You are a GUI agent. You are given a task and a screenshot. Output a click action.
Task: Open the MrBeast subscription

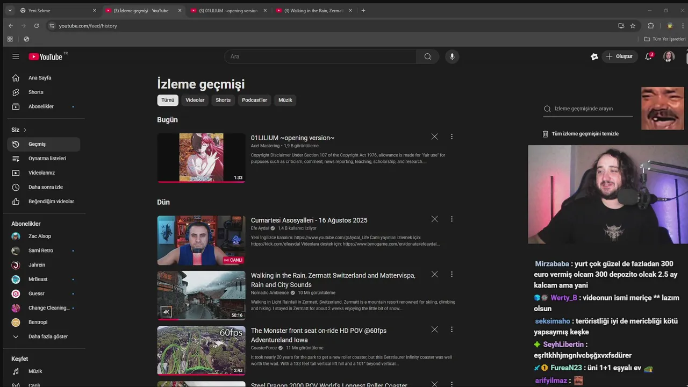[44, 279]
